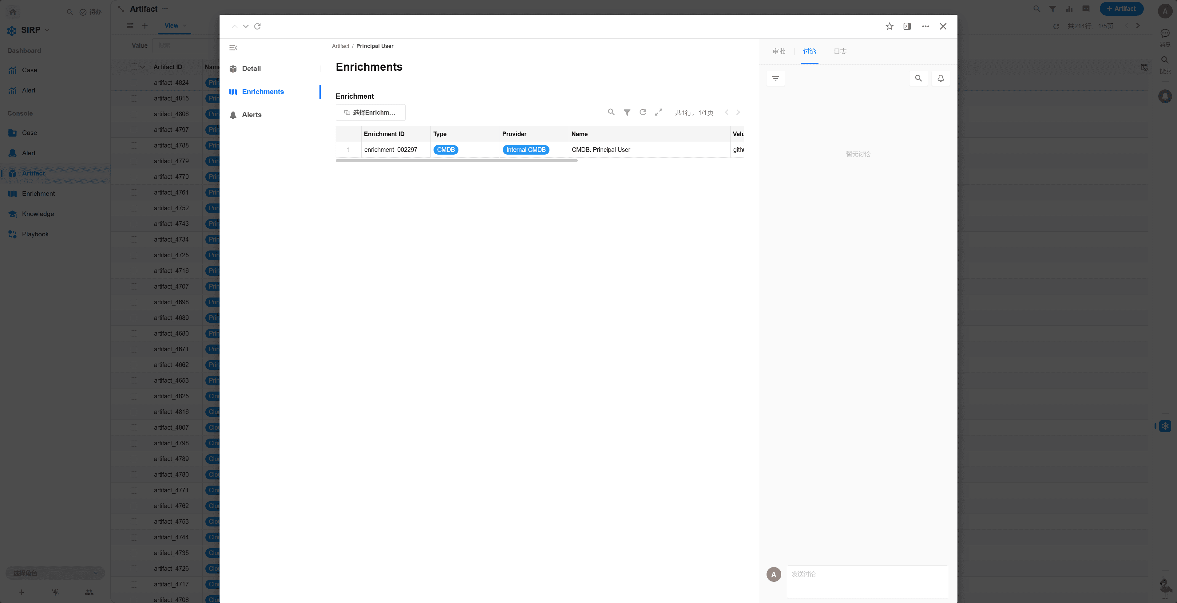This screenshot has height=603, width=1177.
Task: Open sidebar search magnifier
Action: click(70, 12)
